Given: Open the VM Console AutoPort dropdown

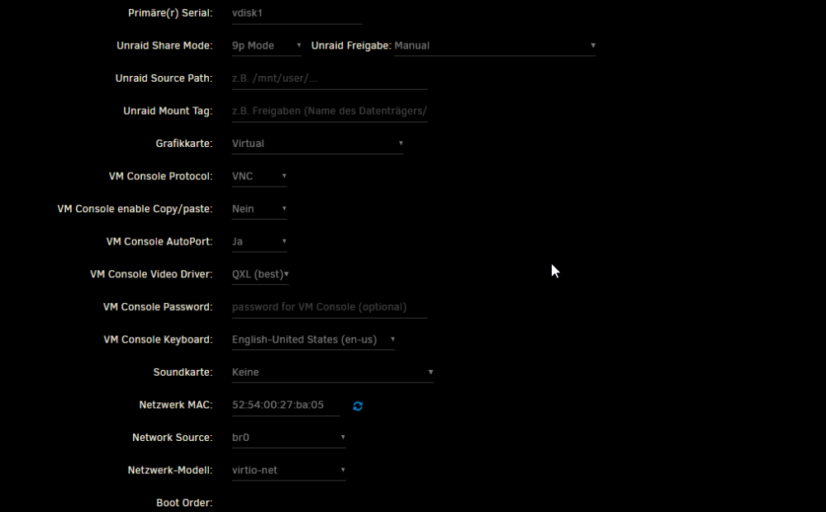Looking at the screenshot, I should point(259,242).
